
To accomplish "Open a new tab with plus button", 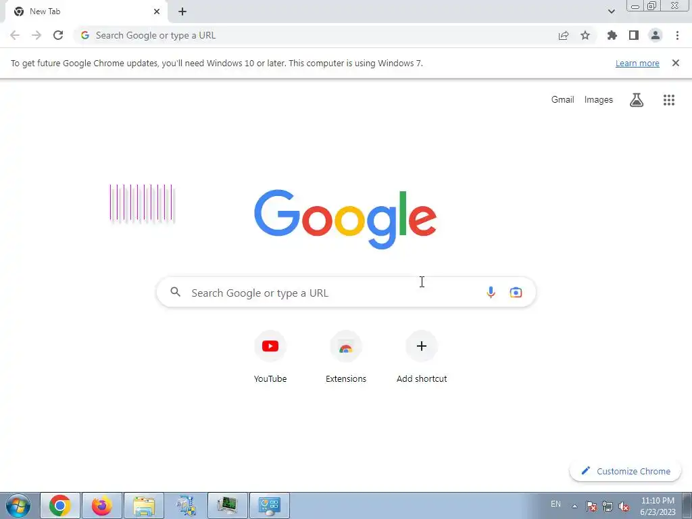I will point(182,11).
